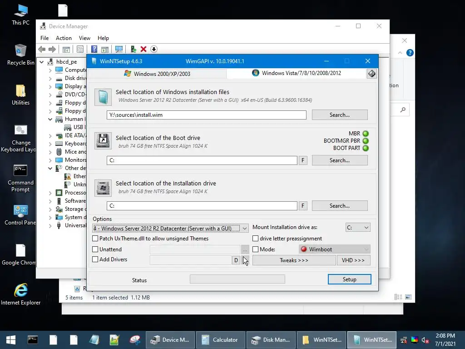Click the D button in Add Drivers row
The height and width of the screenshot is (349, 465).
tap(236, 260)
